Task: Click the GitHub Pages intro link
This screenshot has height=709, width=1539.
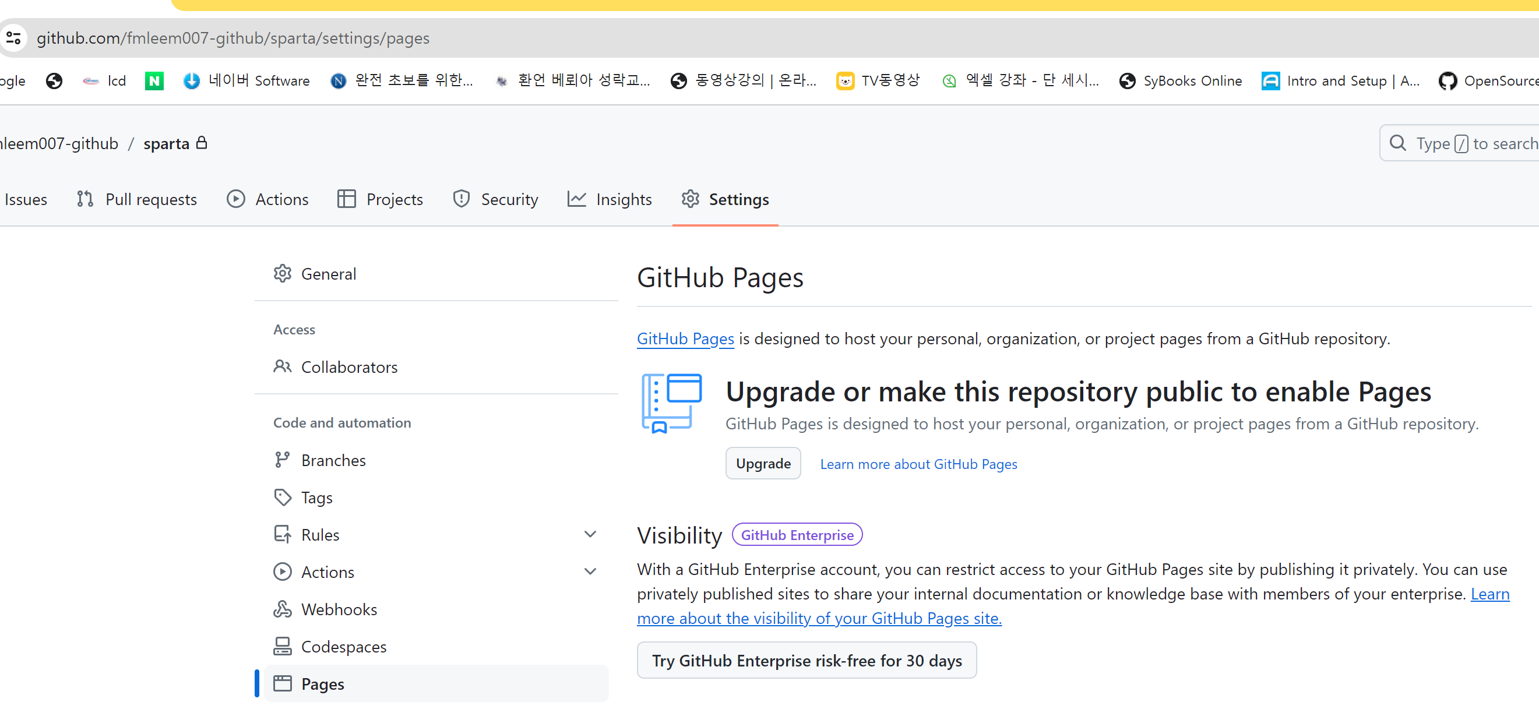Action: tap(685, 338)
